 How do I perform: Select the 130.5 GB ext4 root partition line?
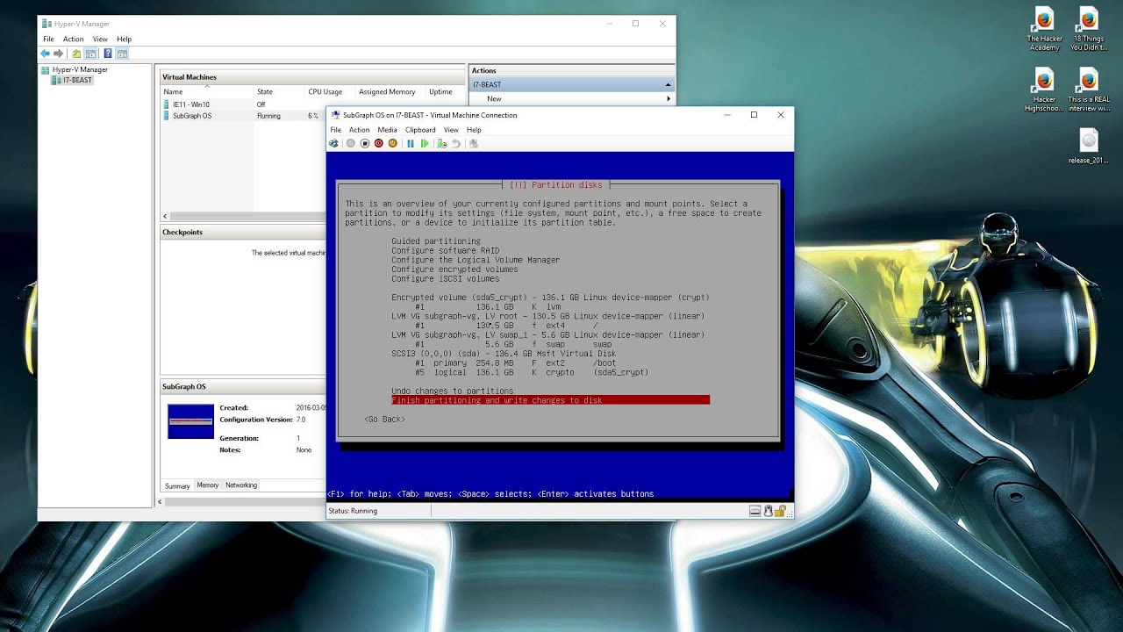(x=506, y=326)
